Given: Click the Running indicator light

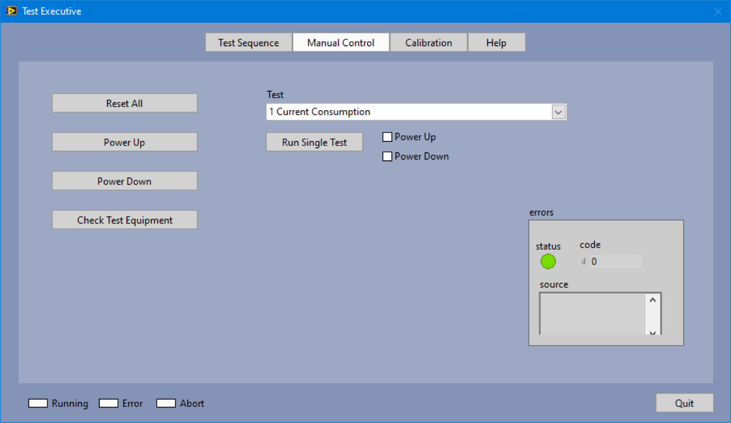Looking at the screenshot, I should 38,403.
